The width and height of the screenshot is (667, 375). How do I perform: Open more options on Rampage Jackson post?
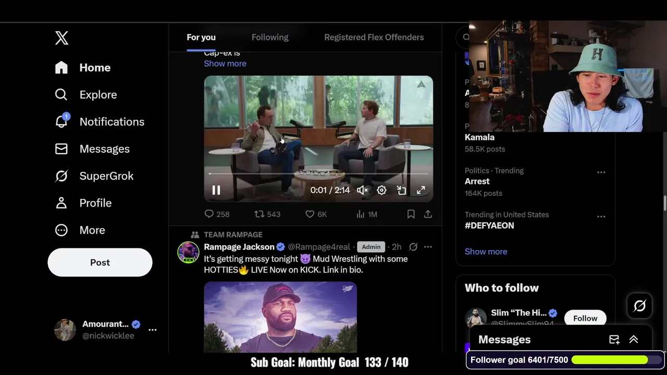(428, 247)
